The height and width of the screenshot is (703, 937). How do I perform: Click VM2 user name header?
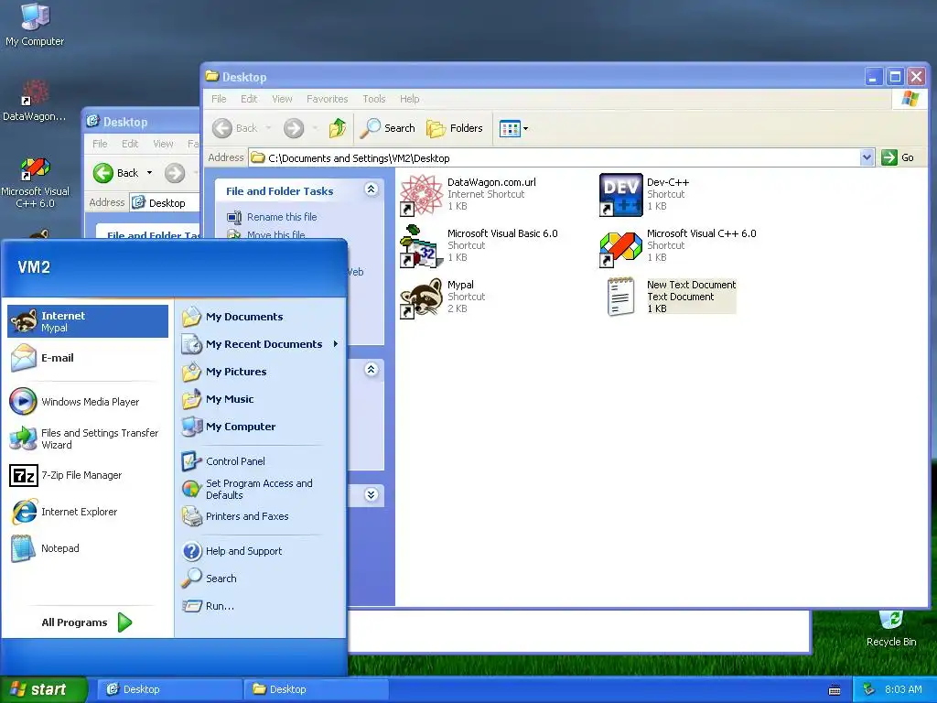pos(34,266)
